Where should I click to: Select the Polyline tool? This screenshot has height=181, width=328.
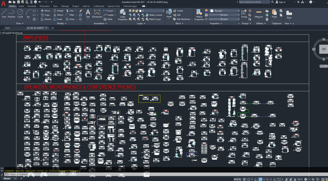click(11, 14)
